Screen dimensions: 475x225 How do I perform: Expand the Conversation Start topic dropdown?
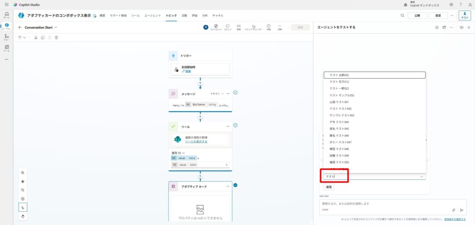pos(56,27)
